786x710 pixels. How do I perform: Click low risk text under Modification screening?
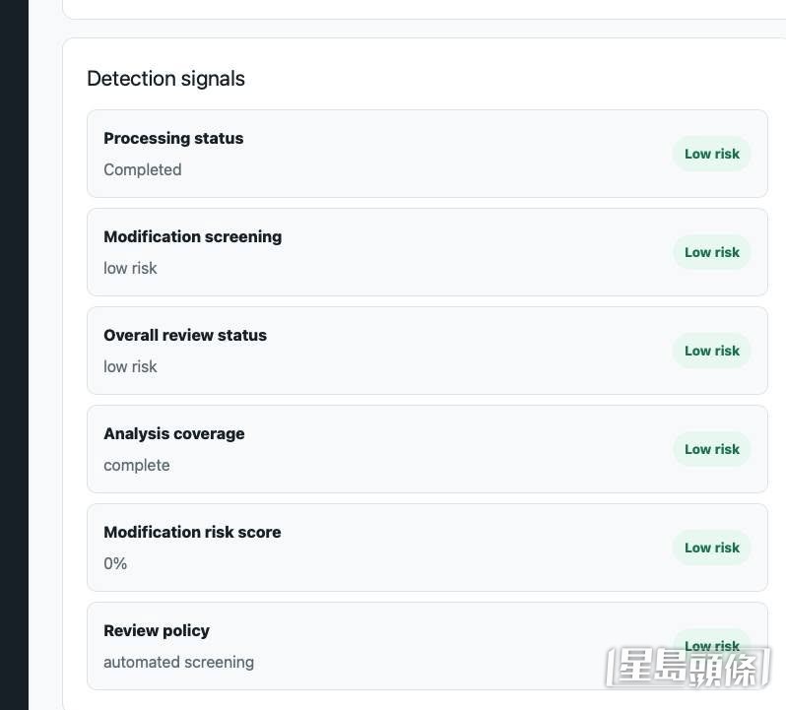[130, 269]
